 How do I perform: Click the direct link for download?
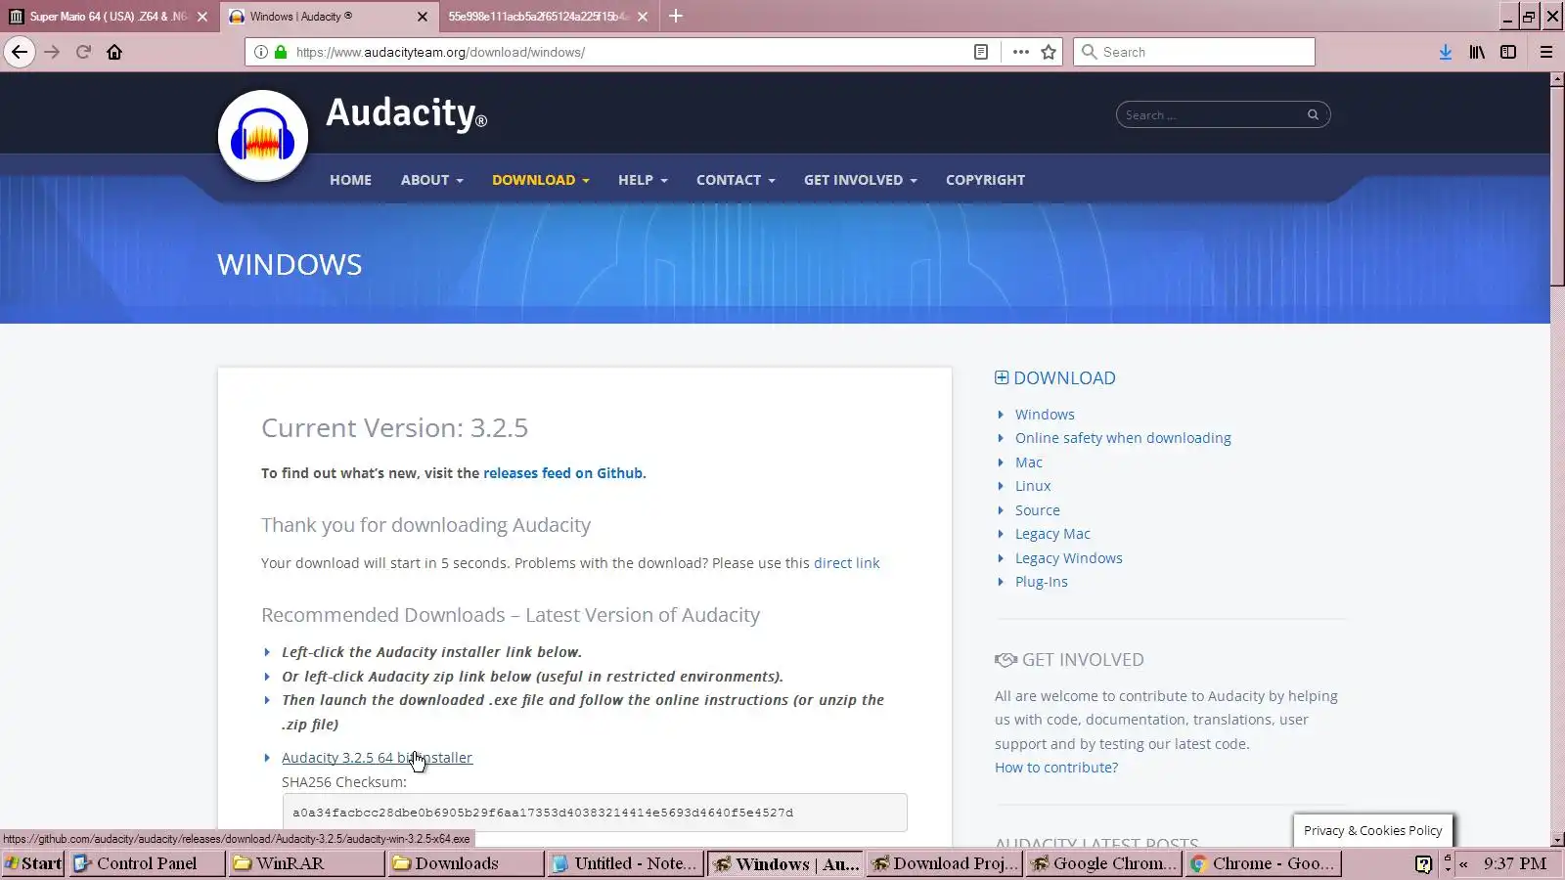(846, 563)
